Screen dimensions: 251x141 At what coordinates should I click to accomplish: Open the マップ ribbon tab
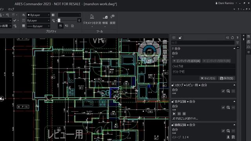click(11, 9)
